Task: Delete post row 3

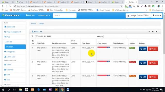Action: point(153,77)
